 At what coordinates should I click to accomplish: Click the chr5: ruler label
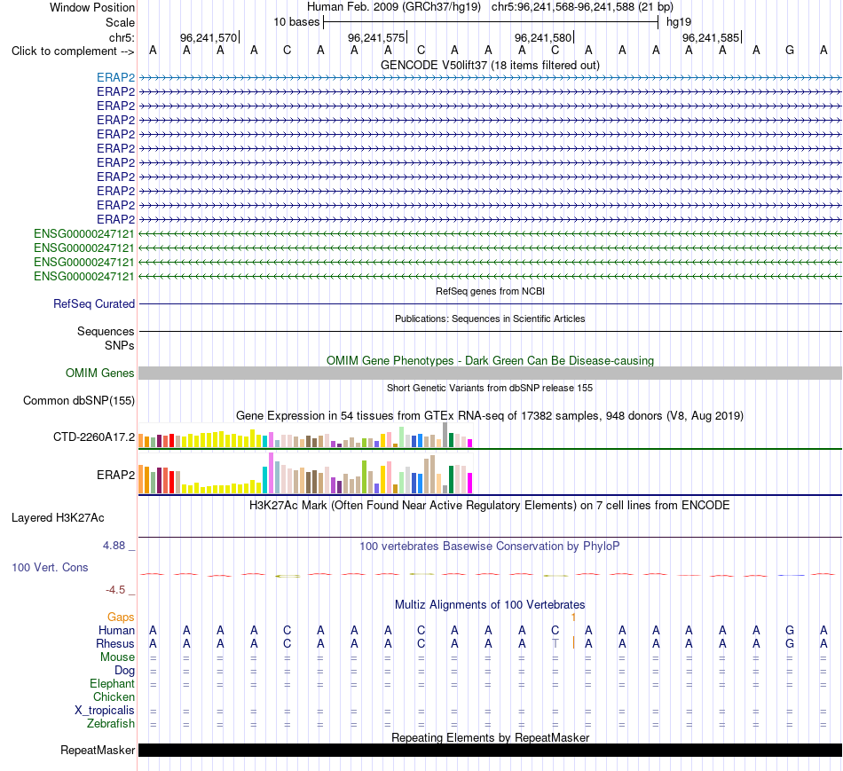(x=122, y=37)
